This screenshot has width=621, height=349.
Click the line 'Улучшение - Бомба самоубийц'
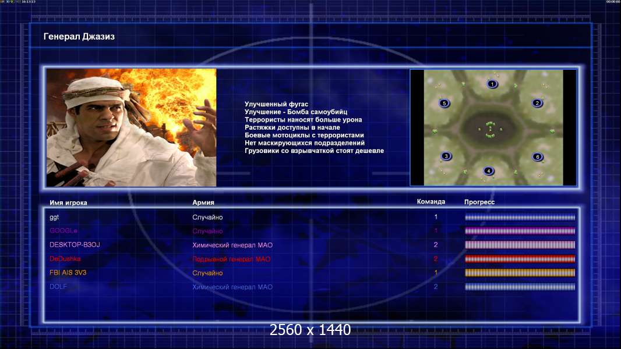(296, 112)
